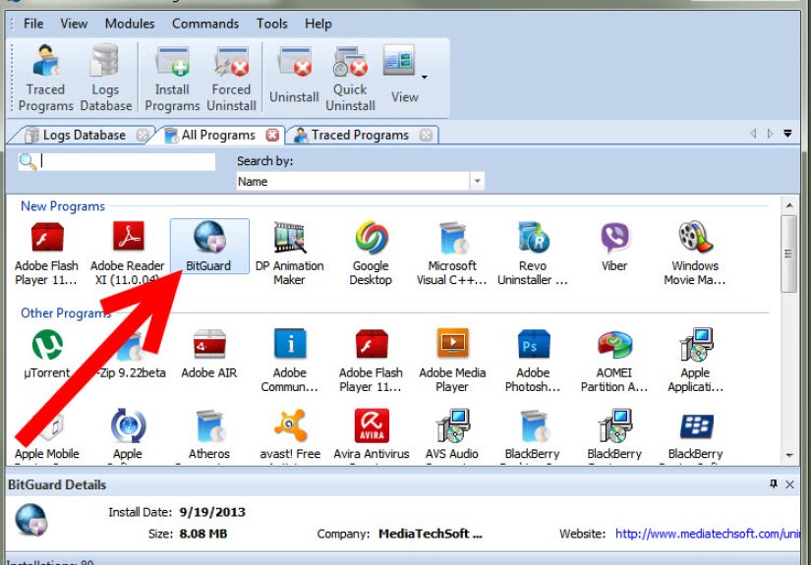811x565 pixels.
Task: Click the scroll down arrow of program list
Action: [x=789, y=455]
